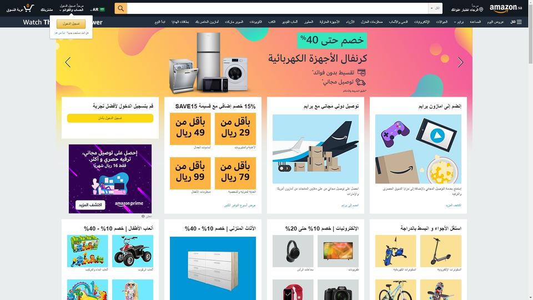Open the Prime dropdown in navigation bar

(x=459, y=22)
